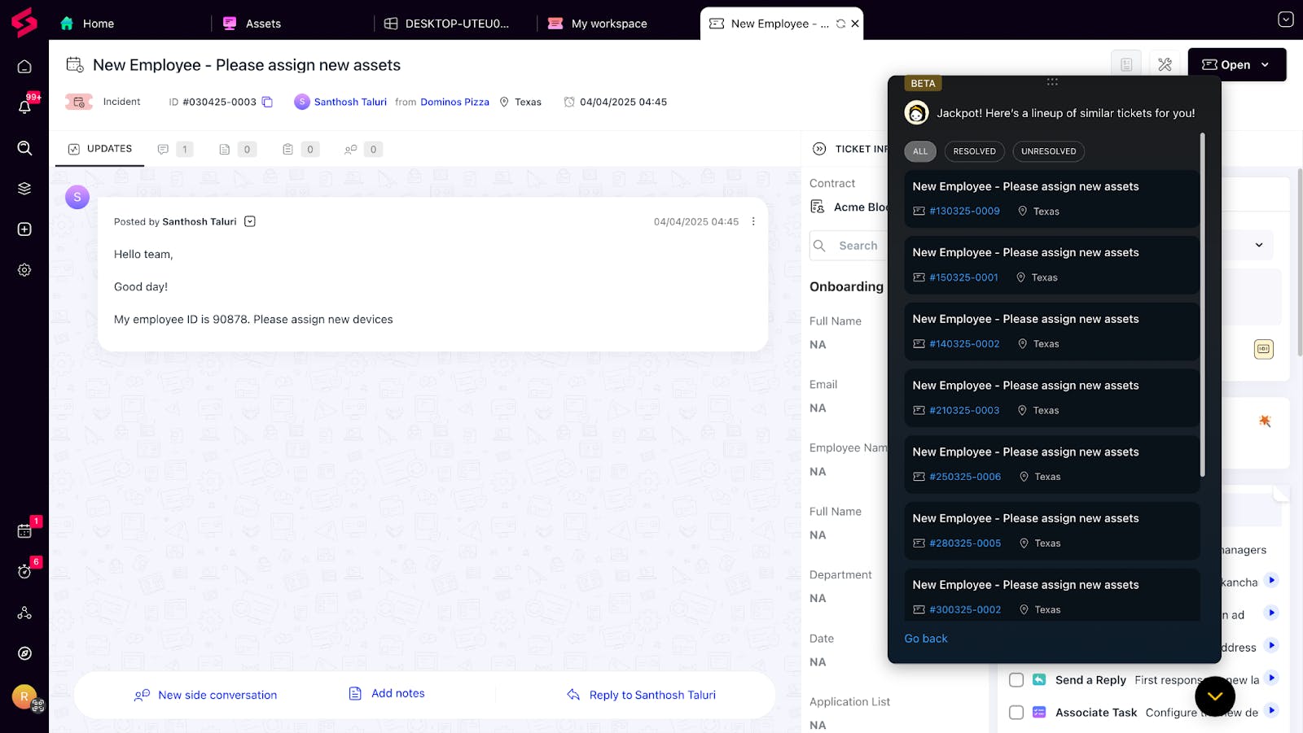Click the orange star icon on right panel
The height and width of the screenshot is (733, 1303).
[1265, 421]
